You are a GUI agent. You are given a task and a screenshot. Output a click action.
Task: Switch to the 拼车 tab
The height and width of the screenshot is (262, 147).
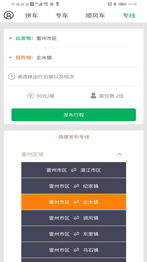pyautogui.click(x=32, y=15)
